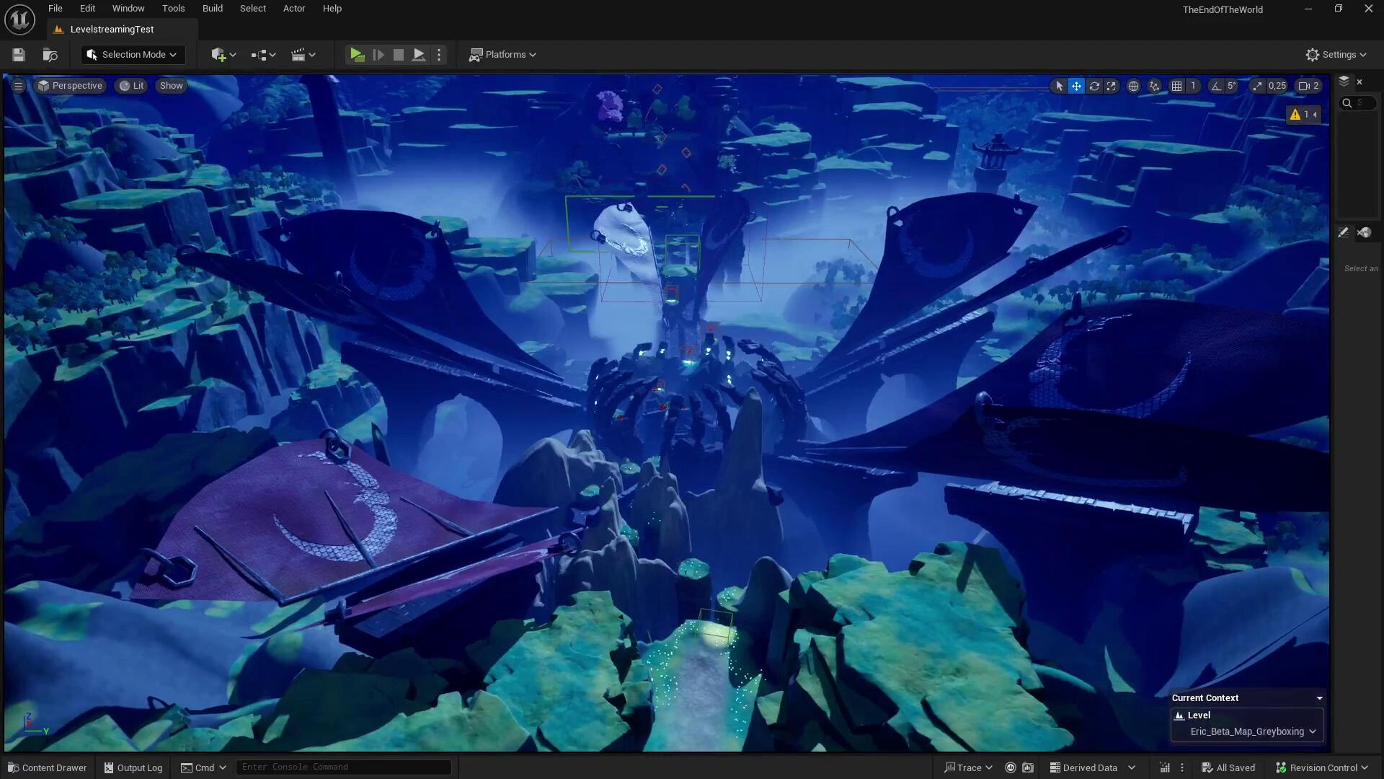Save the current level with the floppy icon

[19, 55]
